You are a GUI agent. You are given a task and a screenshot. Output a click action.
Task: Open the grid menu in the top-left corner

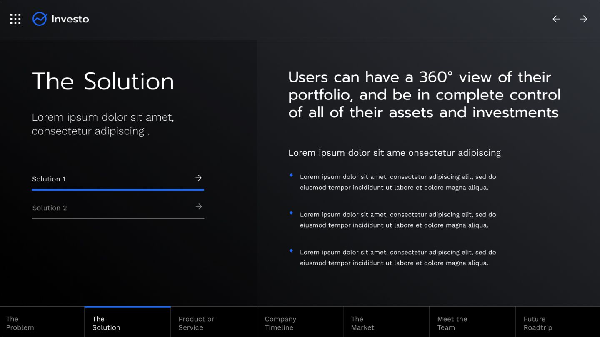tap(15, 19)
